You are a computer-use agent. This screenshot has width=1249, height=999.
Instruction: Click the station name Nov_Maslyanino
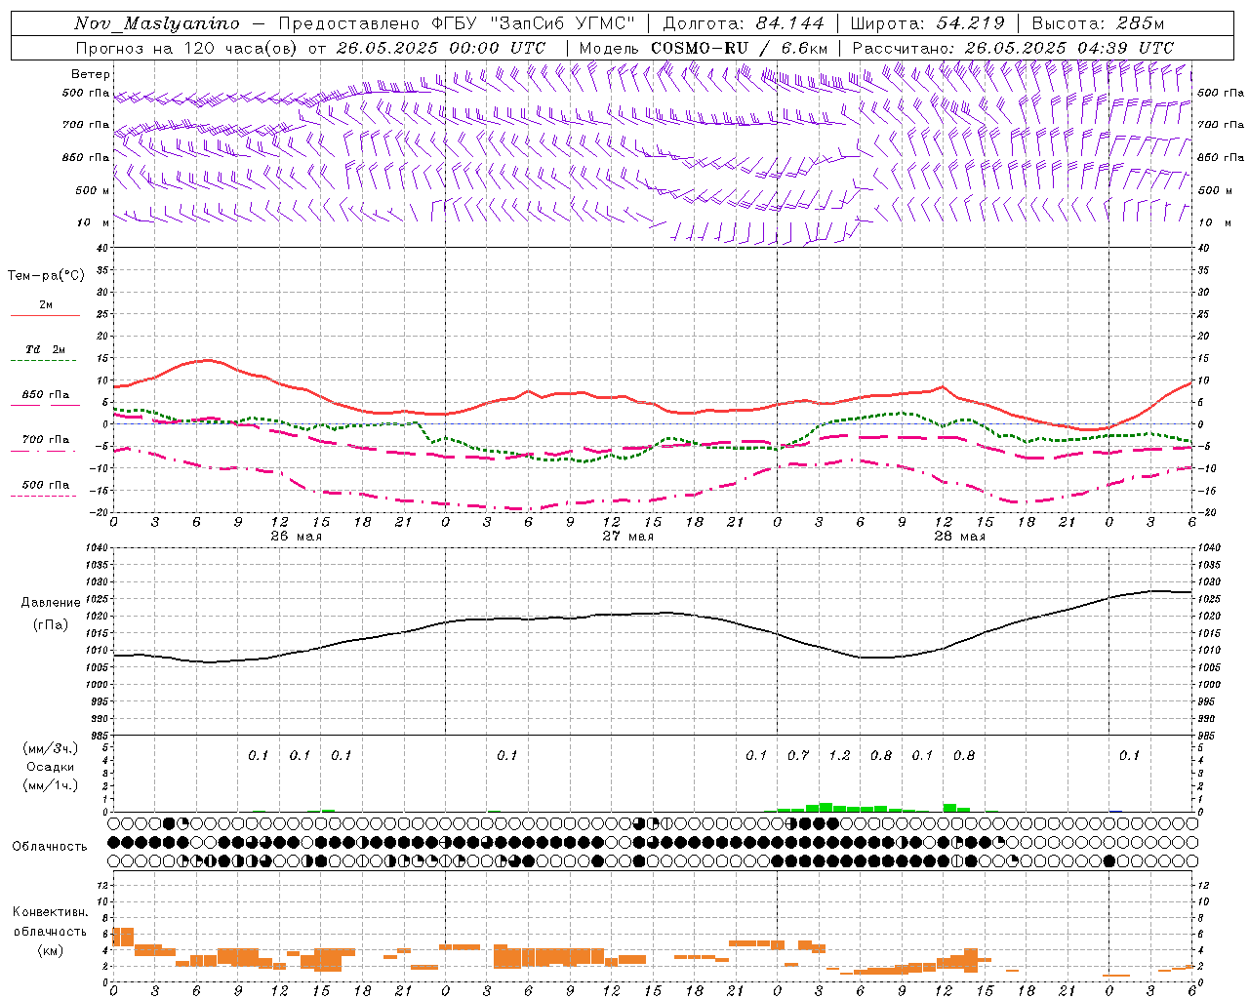(x=157, y=23)
